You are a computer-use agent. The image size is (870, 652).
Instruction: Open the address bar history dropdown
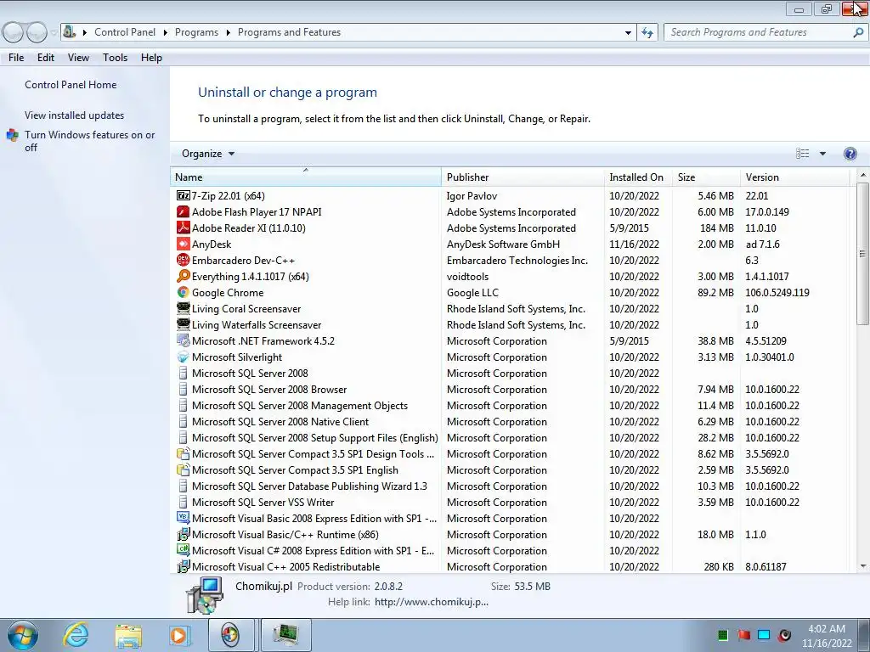click(628, 32)
